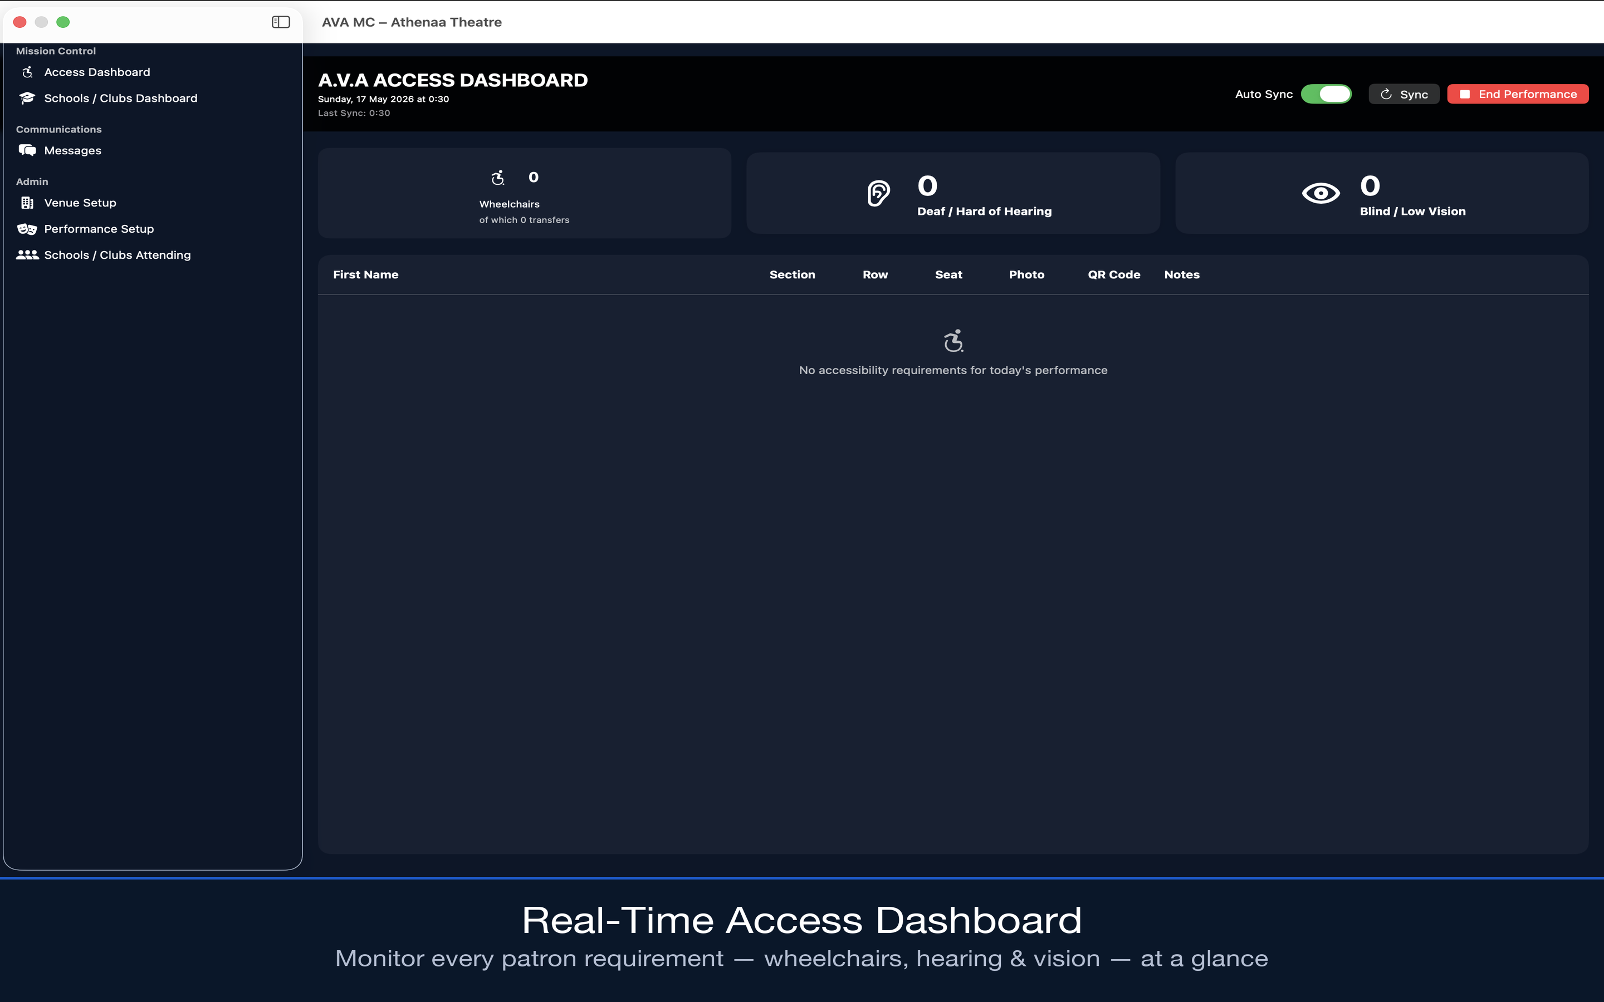Click the QR Code column header
The height and width of the screenshot is (1002, 1604).
coord(1113,274)
